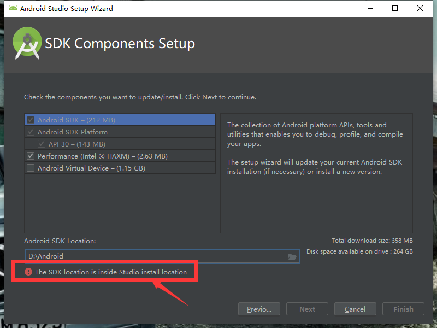This screenshot has width=437, height=328.
Task: Click the Android Studio logo in header
Action: [x=27, y=43]
